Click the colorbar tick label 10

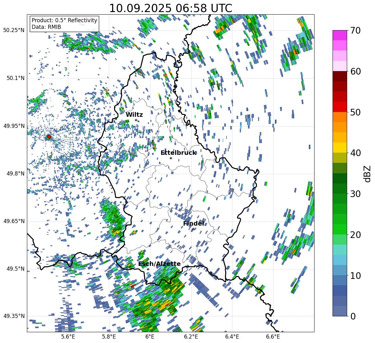[x=355, y=275]
